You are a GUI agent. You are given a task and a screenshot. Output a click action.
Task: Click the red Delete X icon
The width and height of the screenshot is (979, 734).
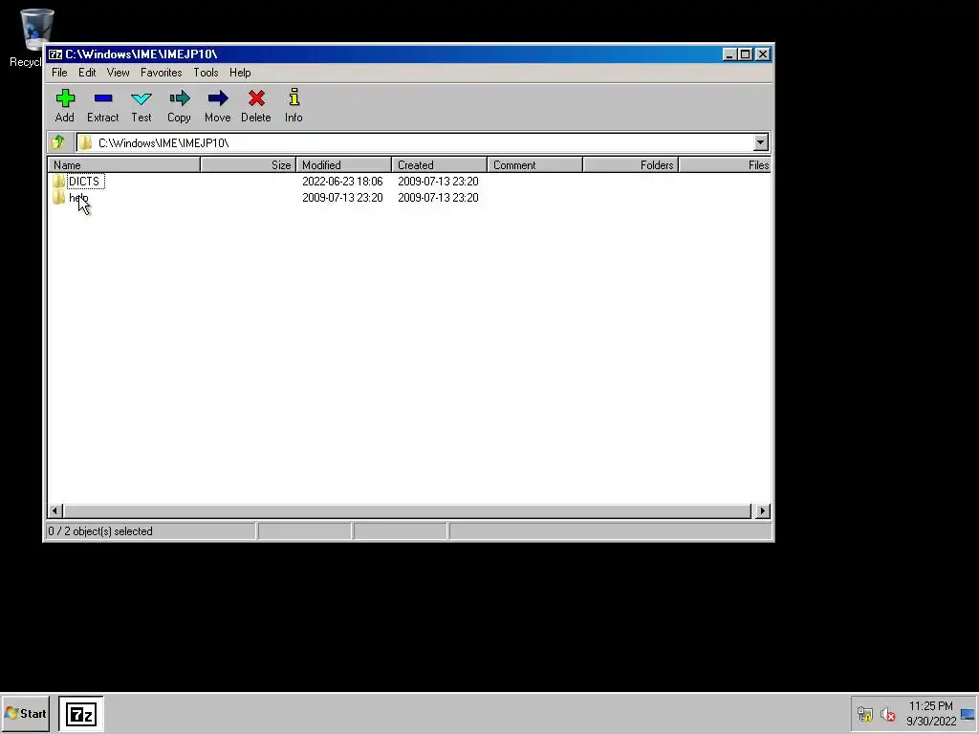256,98
